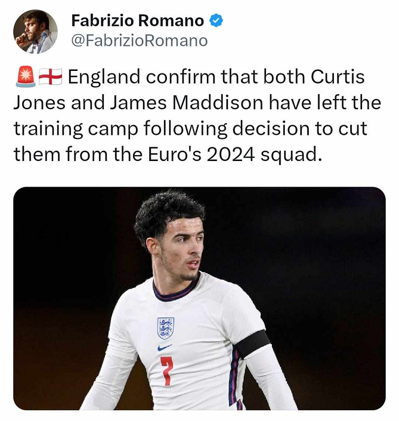Image resolution: width=399 pixels, height=421 pixels.
Task: Click "training camp" in the tweet text
Action: click(x=76, y=129)
